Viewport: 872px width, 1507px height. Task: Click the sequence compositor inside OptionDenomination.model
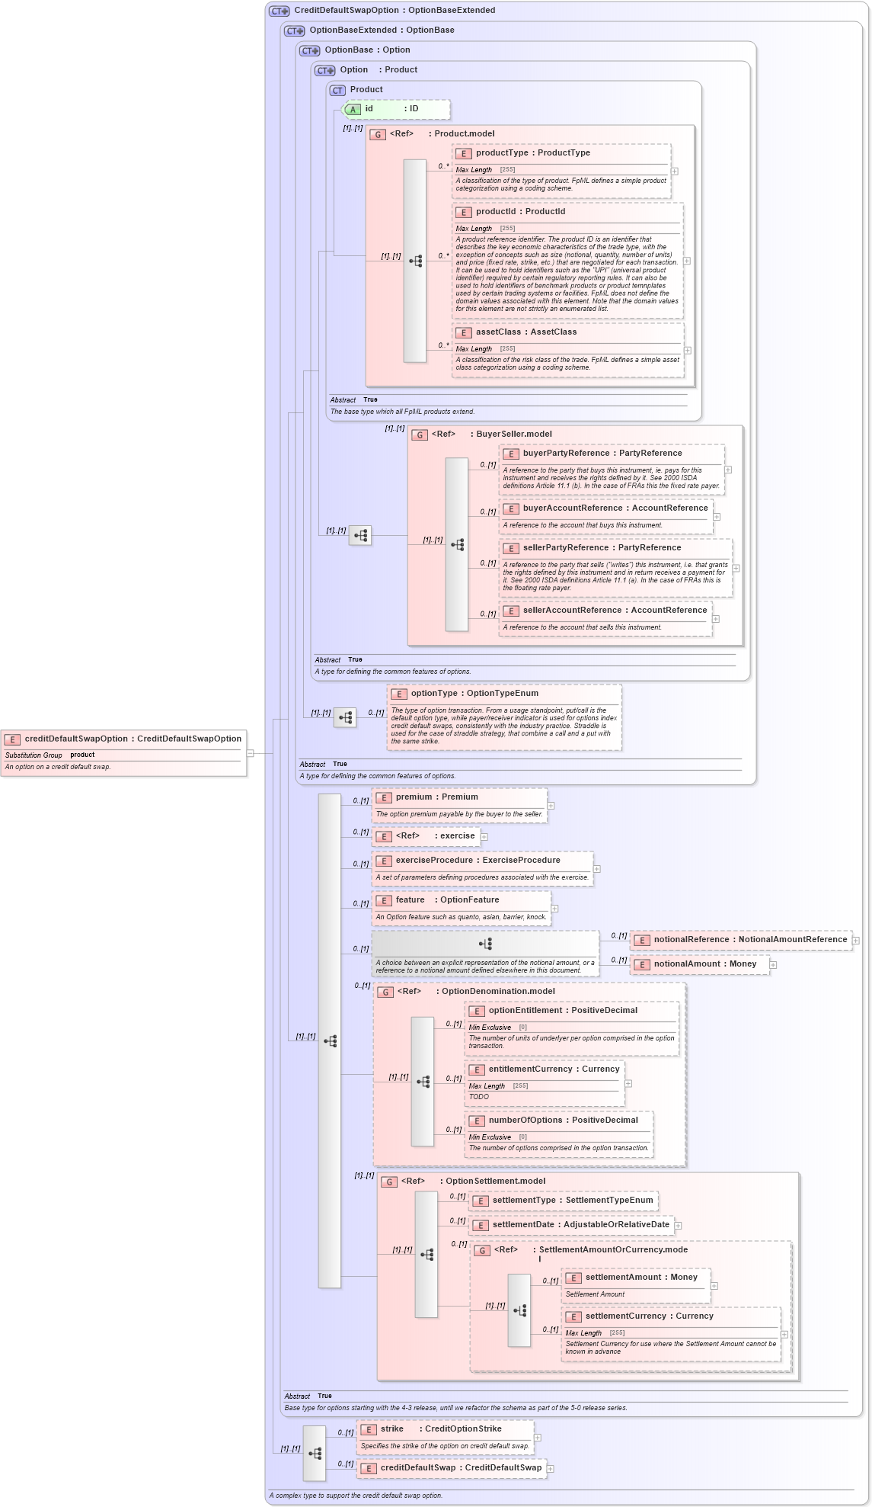point(423,1082)
